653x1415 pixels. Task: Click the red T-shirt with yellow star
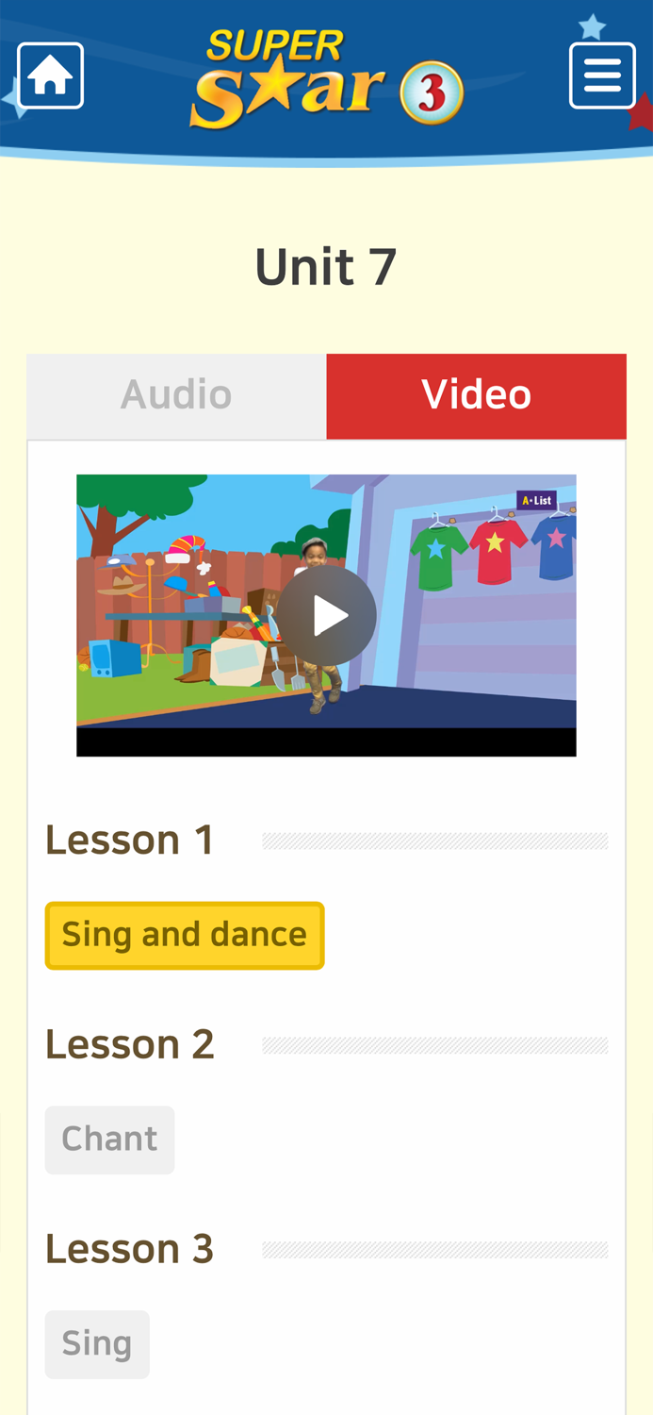tap(496, 547)
